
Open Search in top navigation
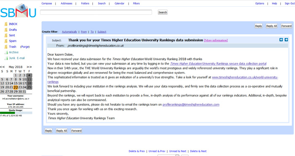coord(102,3)
